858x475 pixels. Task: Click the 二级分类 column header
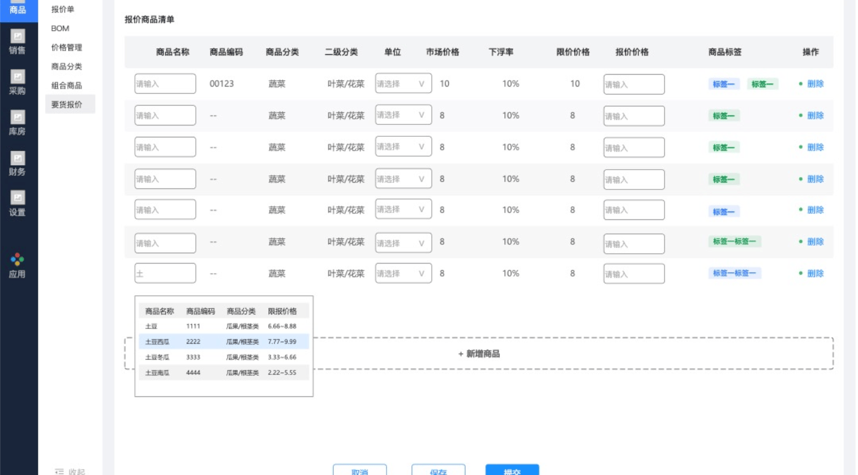pyautogui.click(x=341, y=52)
